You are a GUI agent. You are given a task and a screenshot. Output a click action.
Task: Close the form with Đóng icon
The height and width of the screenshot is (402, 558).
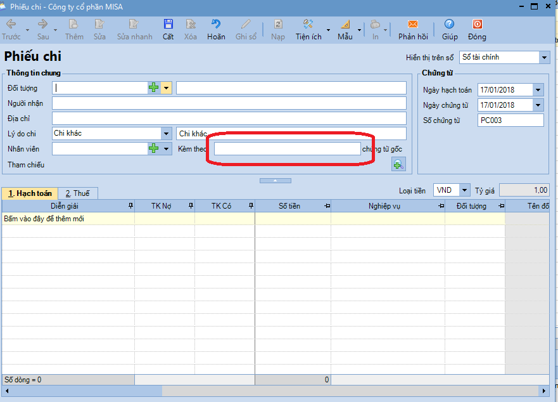477,24
